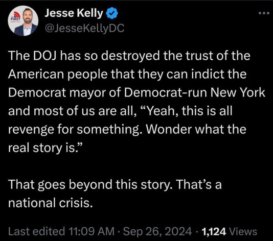Click 'real story is.' closing quote line
This screenshot has height=241, width=273.
point(45,148)
